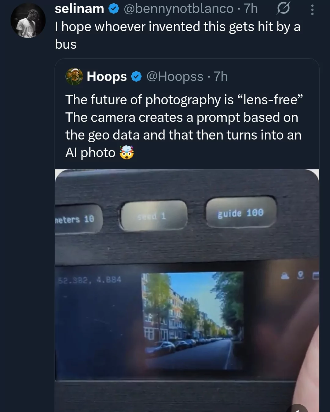This screenshot has width=330, height=412.
Task: Tap the selinam display name
Action: [79, 9]
